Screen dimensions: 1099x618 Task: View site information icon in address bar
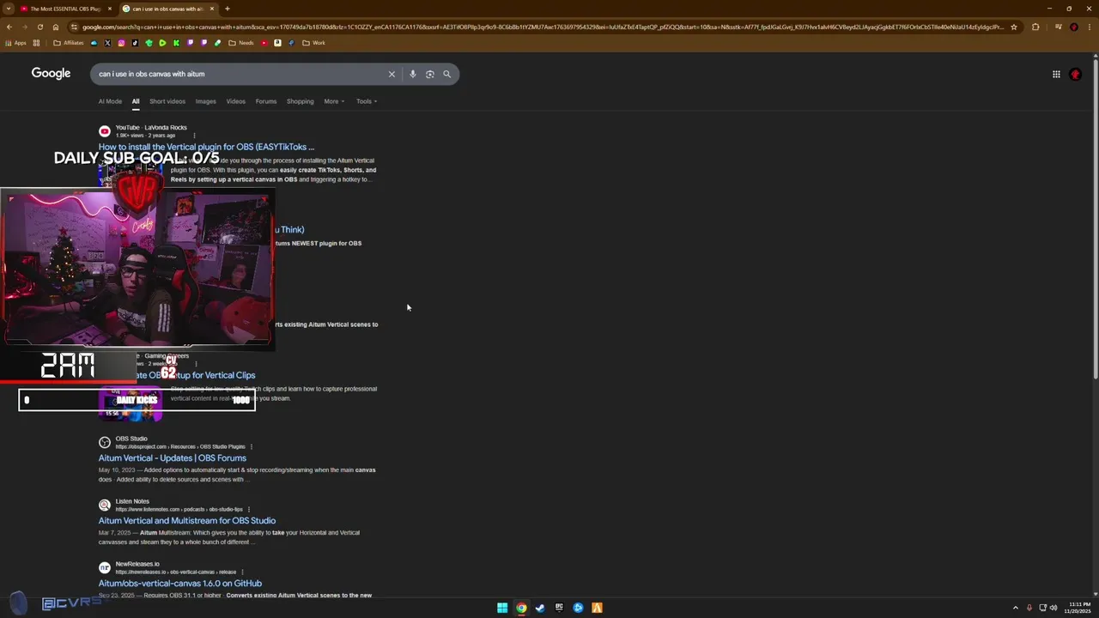[74, 27]
